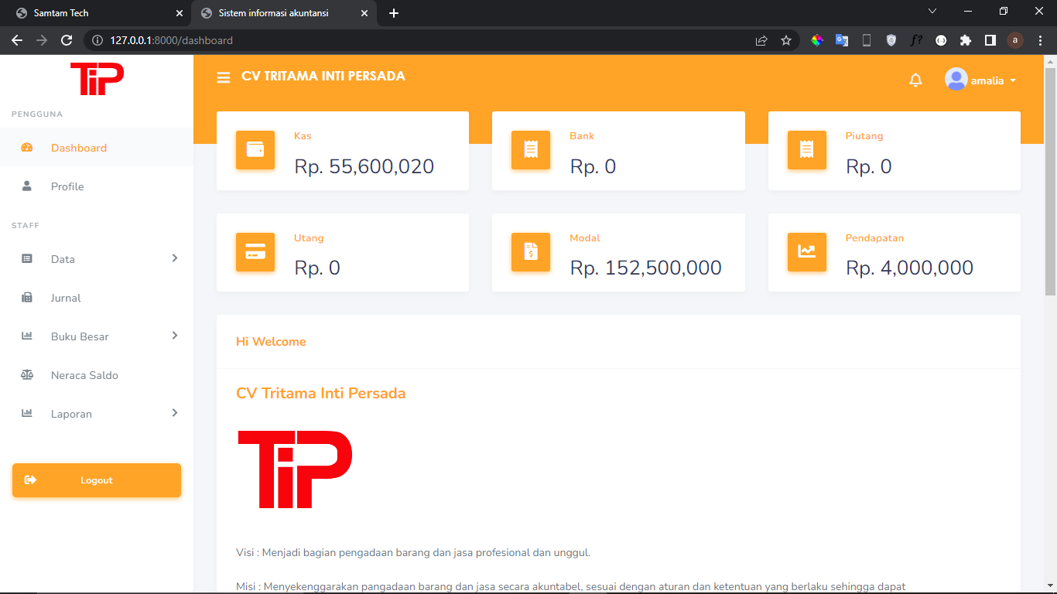
Task: Open the Dashboard menu item
Action: (x=97, y=148)
